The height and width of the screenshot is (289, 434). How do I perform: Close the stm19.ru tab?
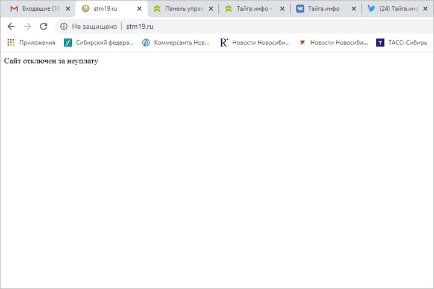pyautogui.click(x=139, y=9)
